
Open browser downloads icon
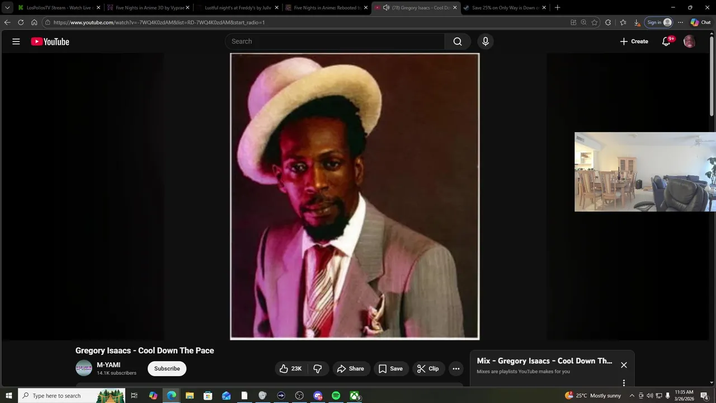(637, 22)
